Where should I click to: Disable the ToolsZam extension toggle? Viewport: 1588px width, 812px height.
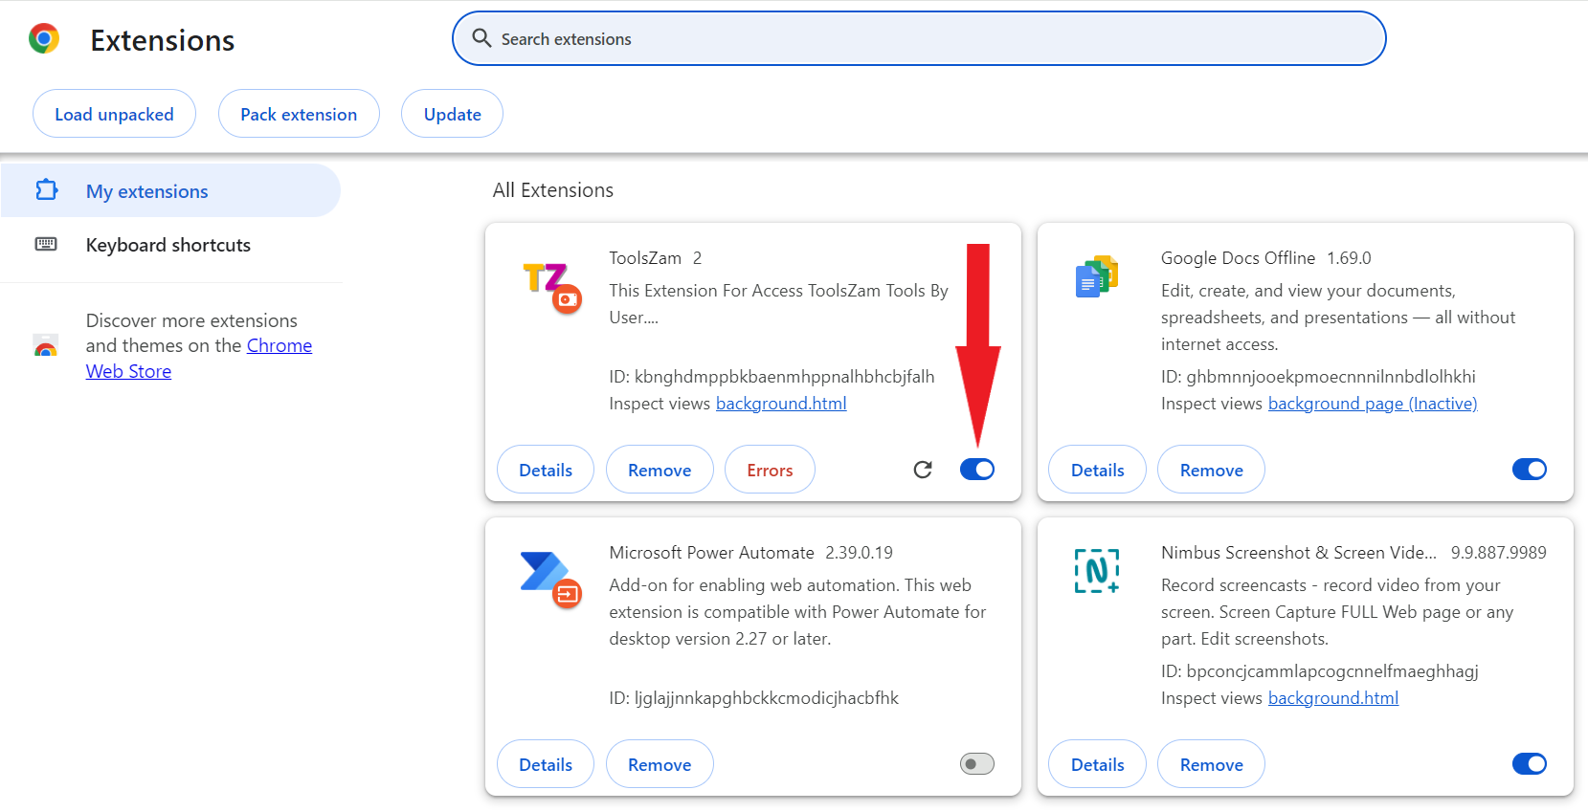point(976,470)
